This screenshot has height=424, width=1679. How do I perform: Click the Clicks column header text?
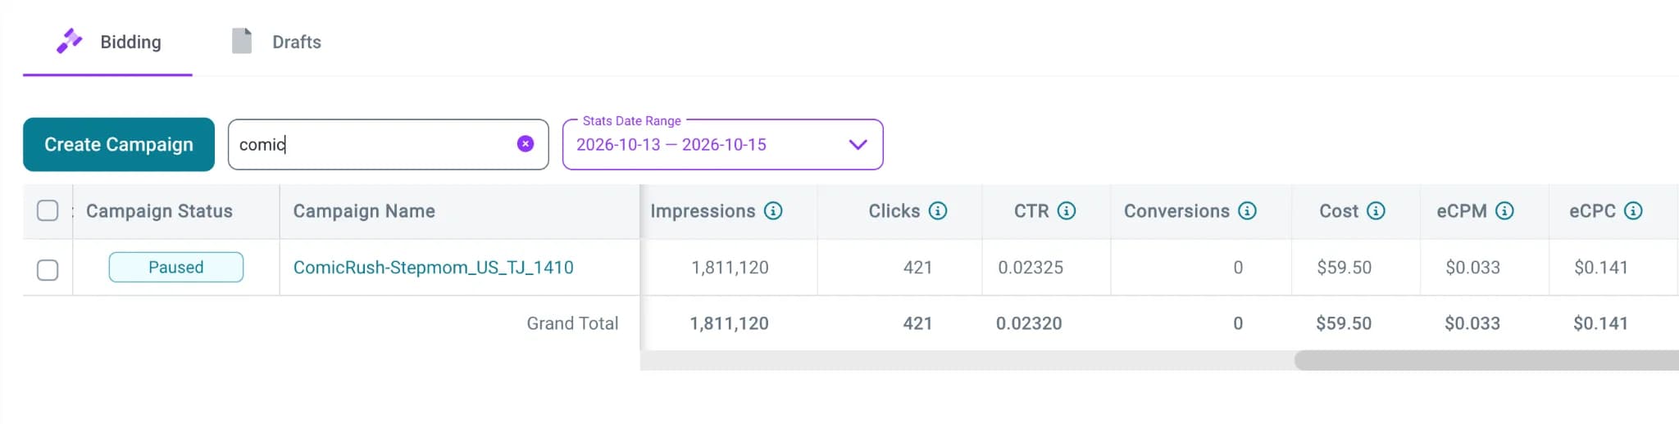(x=894, y=211)
